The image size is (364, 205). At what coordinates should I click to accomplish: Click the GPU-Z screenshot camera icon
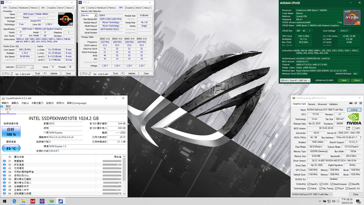(x=351, y=103)
